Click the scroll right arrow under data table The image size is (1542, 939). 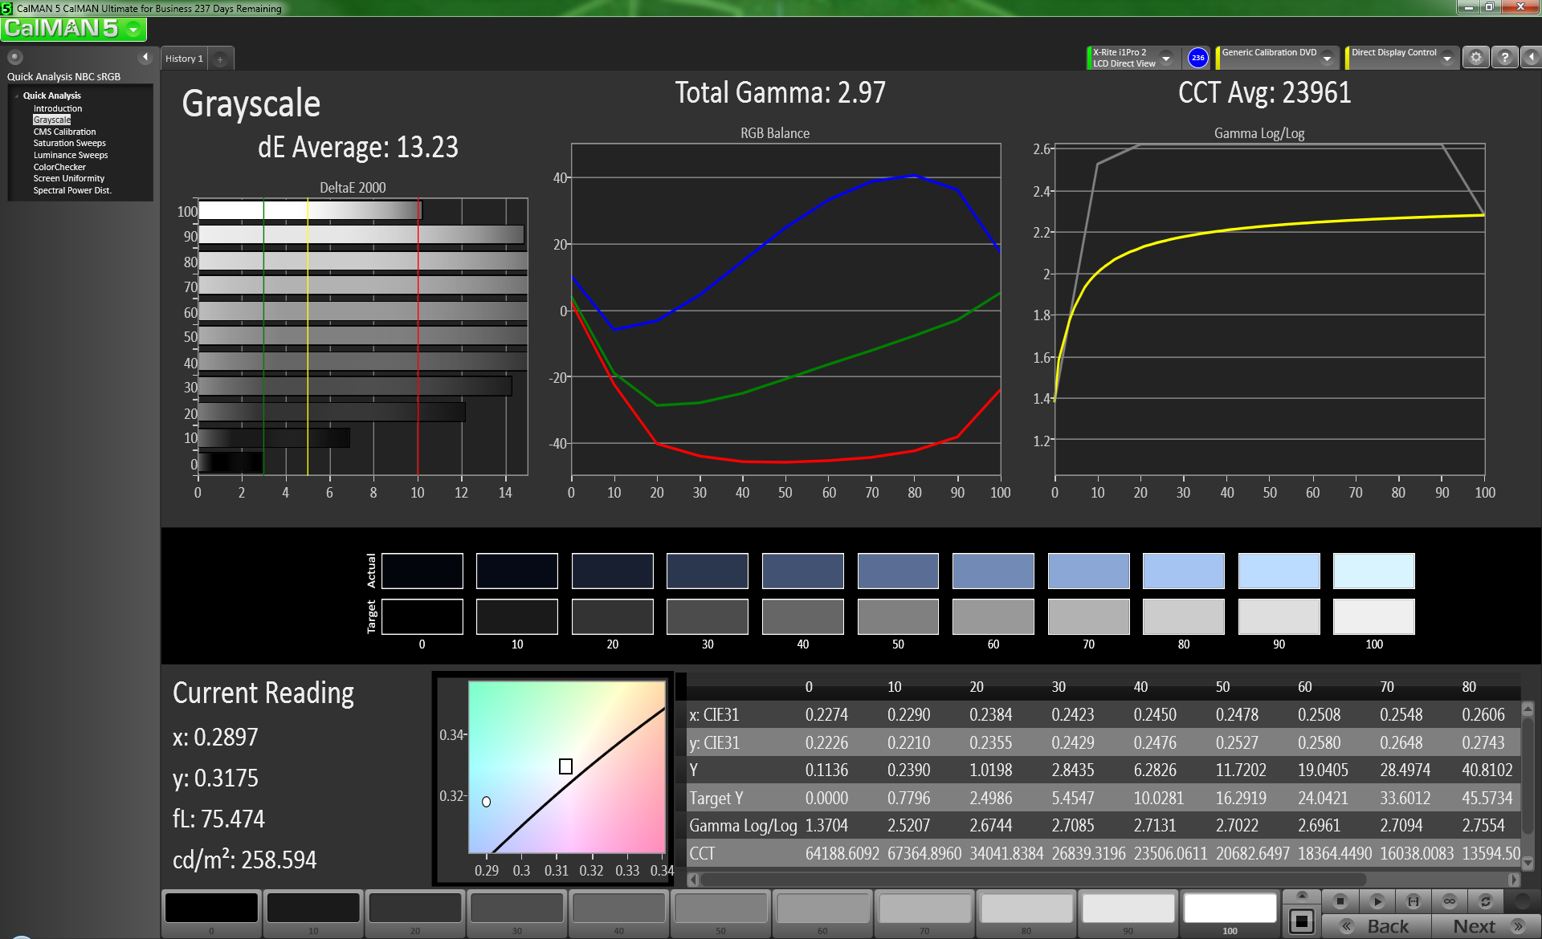1514,880
